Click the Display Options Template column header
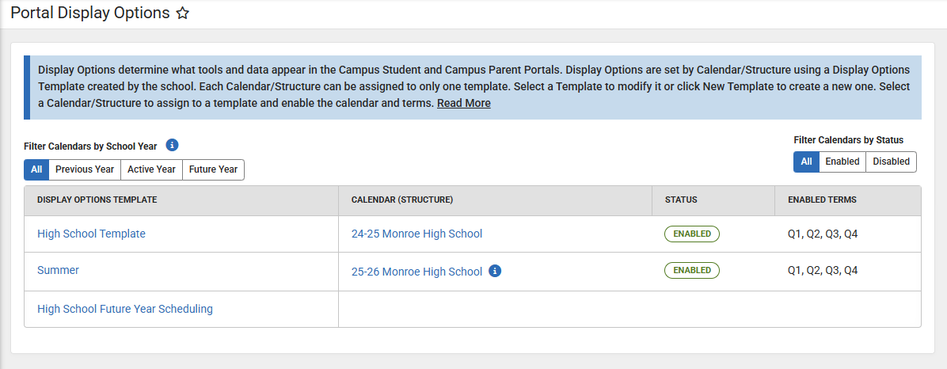This screenshot has height=369, width=947. click(97, 200)
